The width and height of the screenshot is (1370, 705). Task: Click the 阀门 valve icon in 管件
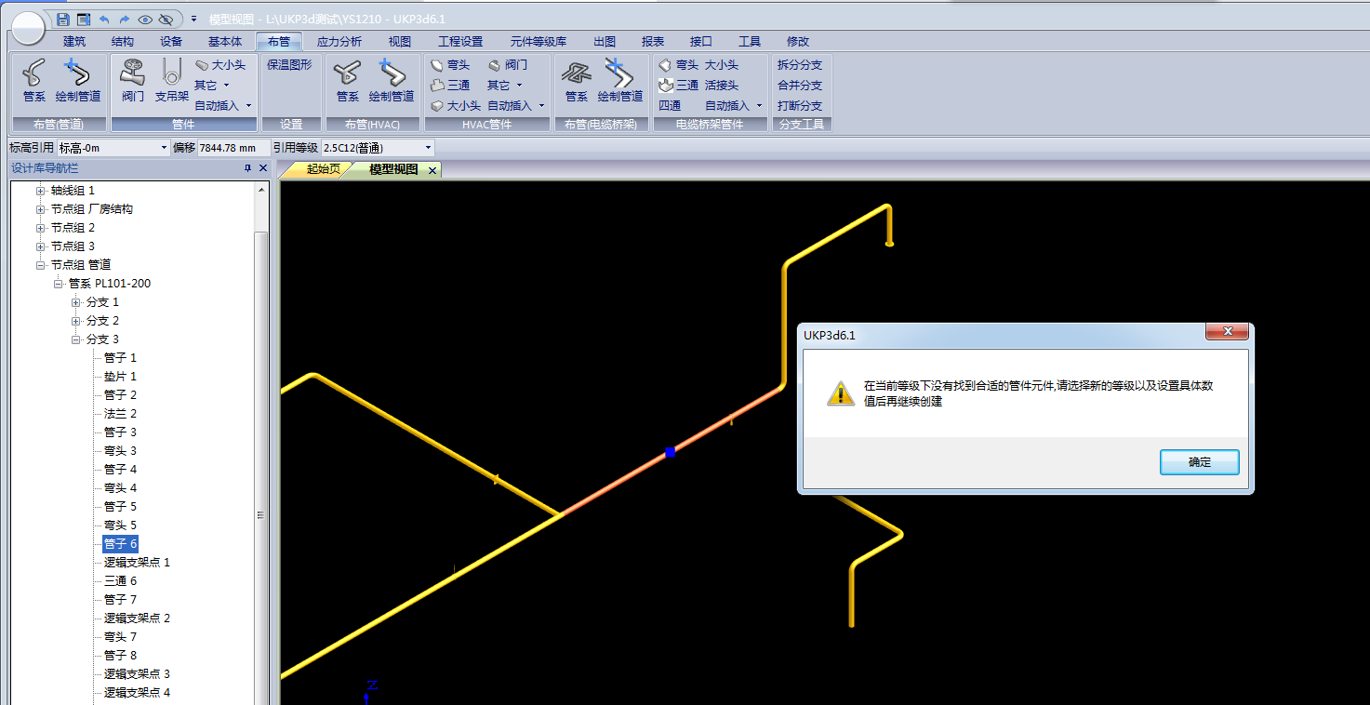133,80
